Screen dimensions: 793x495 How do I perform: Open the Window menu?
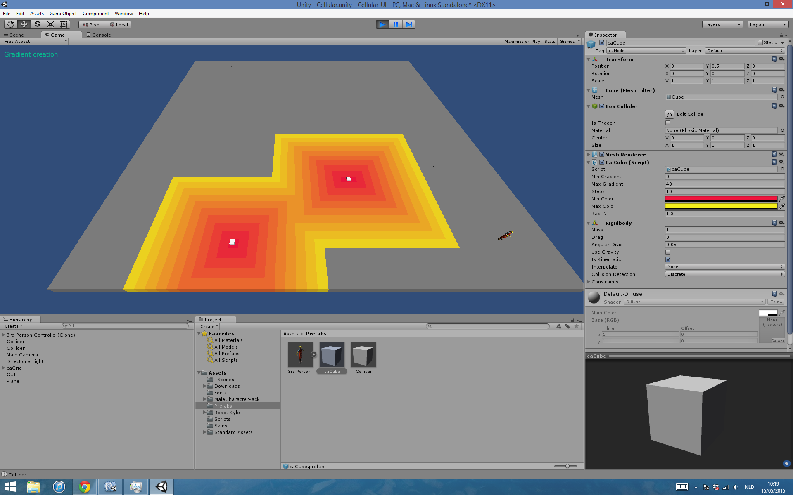[x=123, y=14]
